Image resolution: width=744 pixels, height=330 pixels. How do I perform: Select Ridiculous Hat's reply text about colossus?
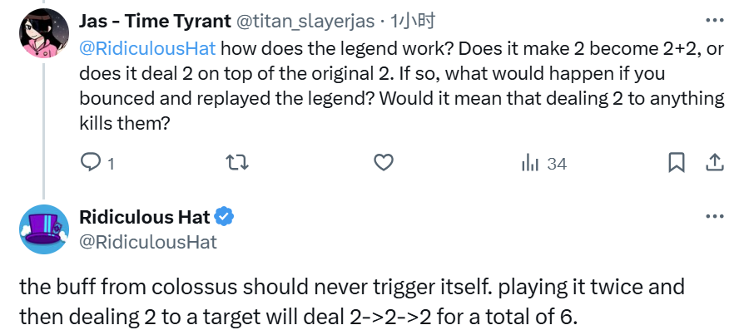pos(351,302)
